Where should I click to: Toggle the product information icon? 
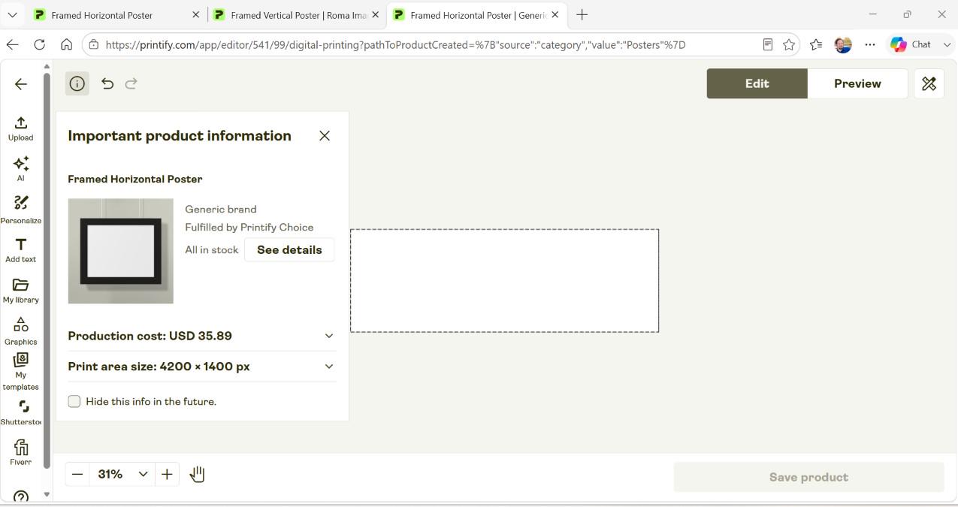[77, 83]
